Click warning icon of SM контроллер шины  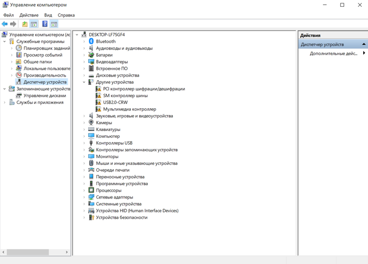[x=98, y=96]
